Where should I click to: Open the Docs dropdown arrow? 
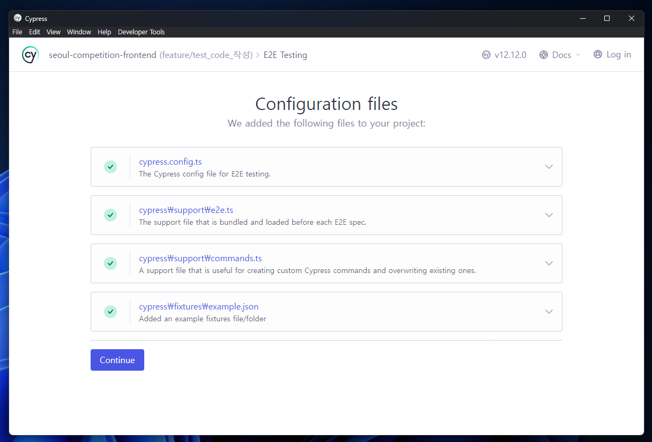[577, 55]
